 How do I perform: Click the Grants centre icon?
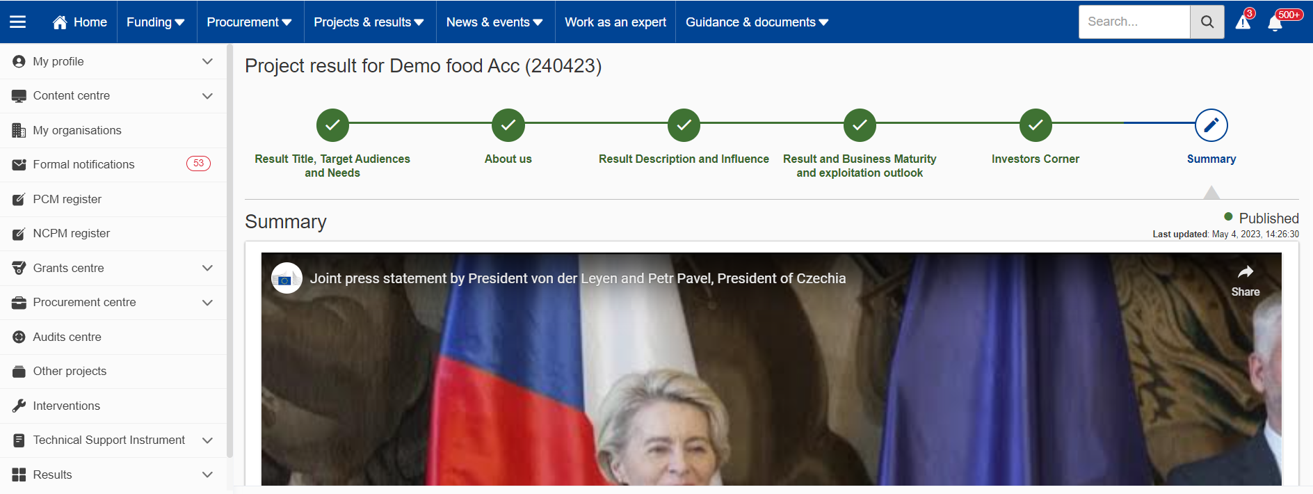(x=19, y=268)
